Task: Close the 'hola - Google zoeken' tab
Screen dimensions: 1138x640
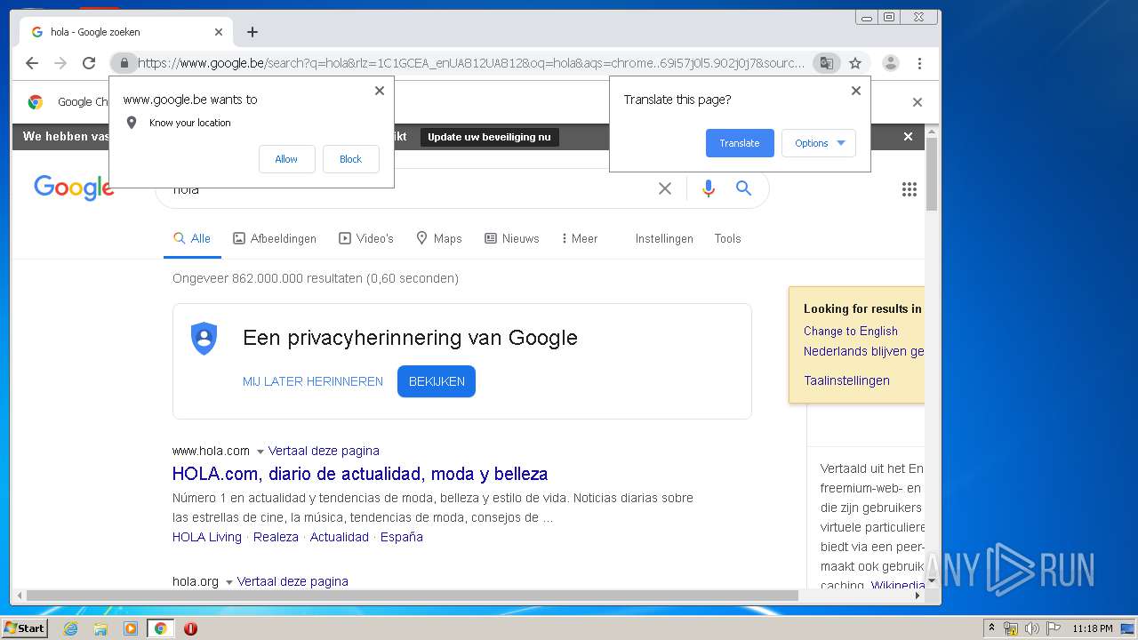Action: click(219, 32)
